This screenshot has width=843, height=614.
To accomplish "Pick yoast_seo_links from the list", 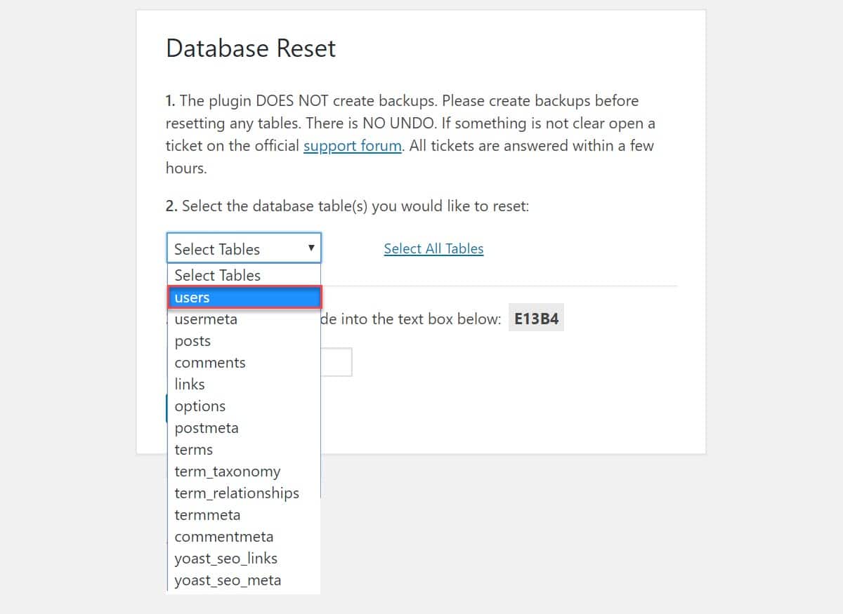I will tap(244, 559).
